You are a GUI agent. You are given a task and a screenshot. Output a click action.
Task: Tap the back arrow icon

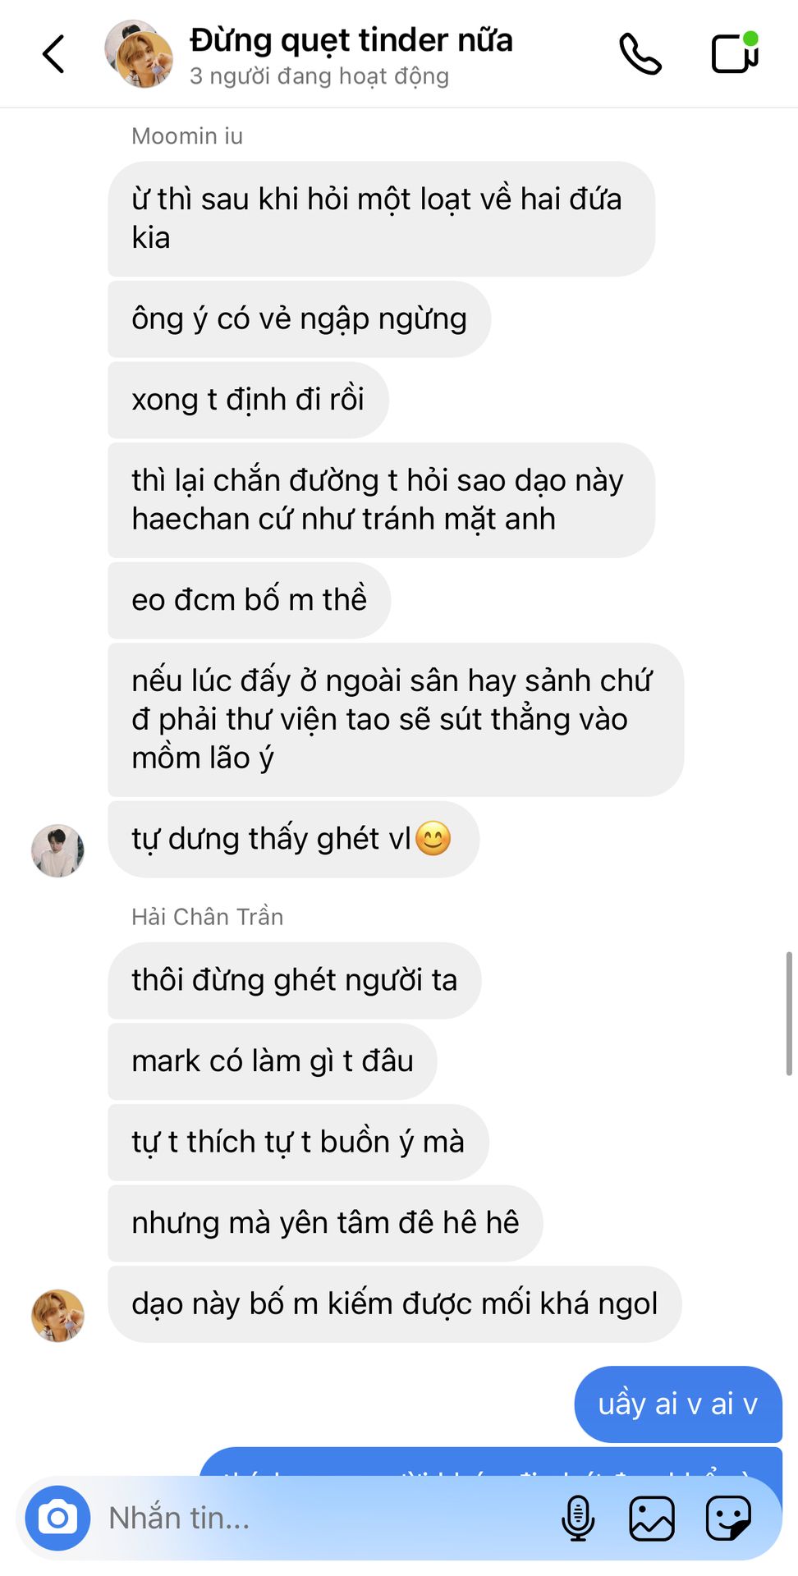click(x=53, y=54)
